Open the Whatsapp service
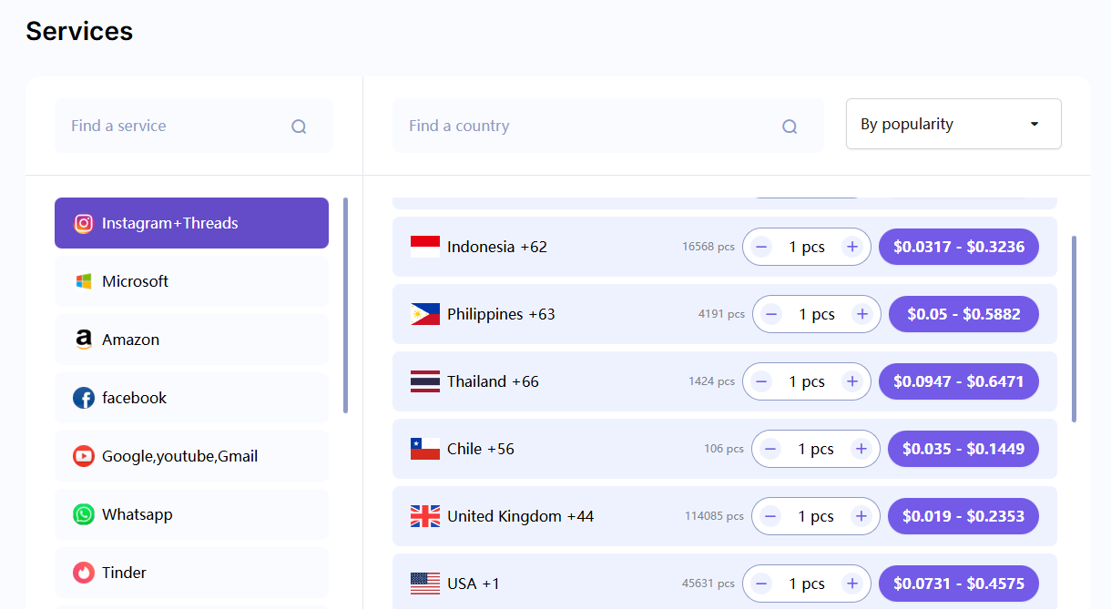Screen dimensions: 1111x609 [x=191, y=514]
